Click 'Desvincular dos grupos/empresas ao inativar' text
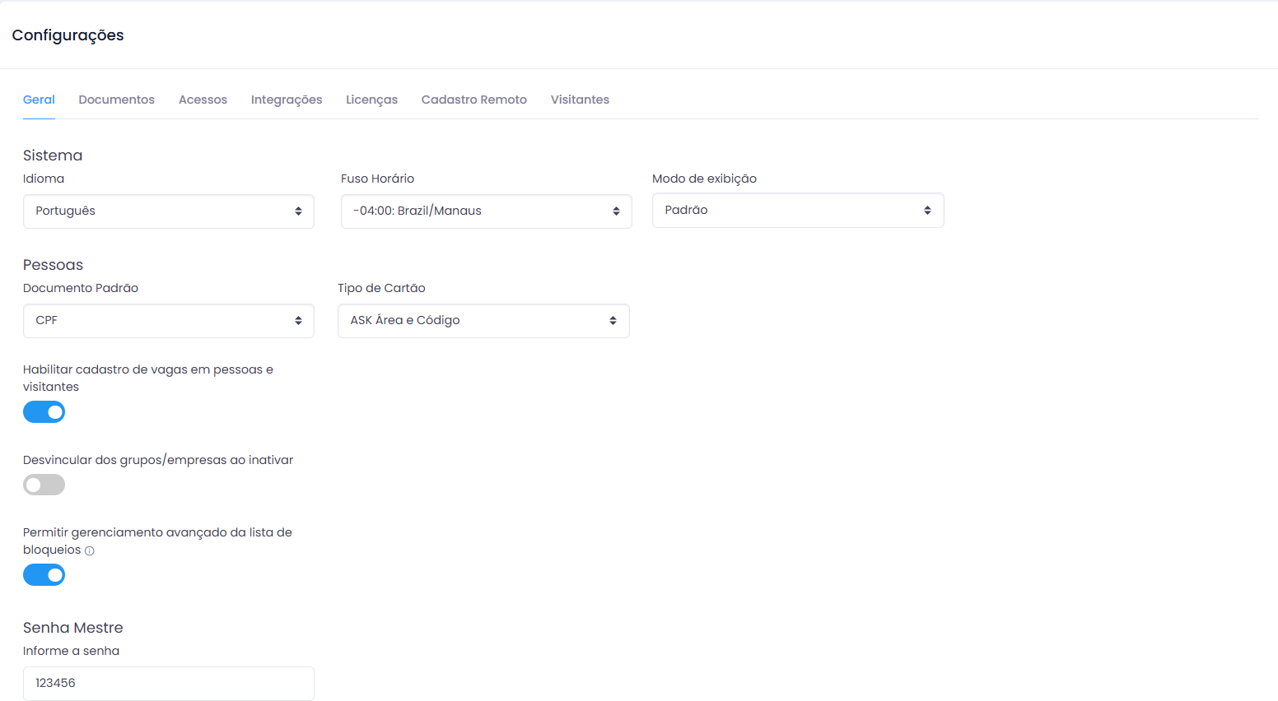The width and height of the screenshot is (1278, 701). click(x=158, y=460)
